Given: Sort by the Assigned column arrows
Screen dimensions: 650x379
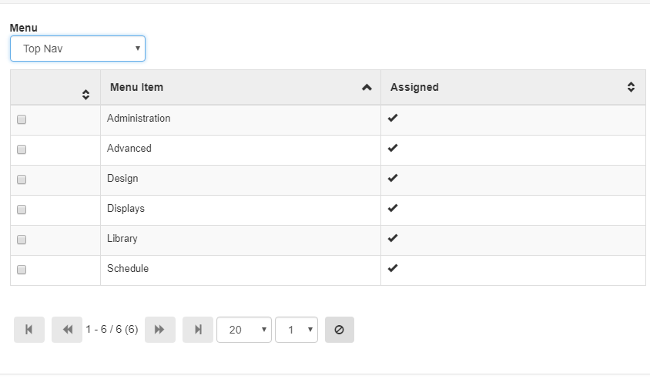Looking at the screenshot, I should tap(631, 87).
